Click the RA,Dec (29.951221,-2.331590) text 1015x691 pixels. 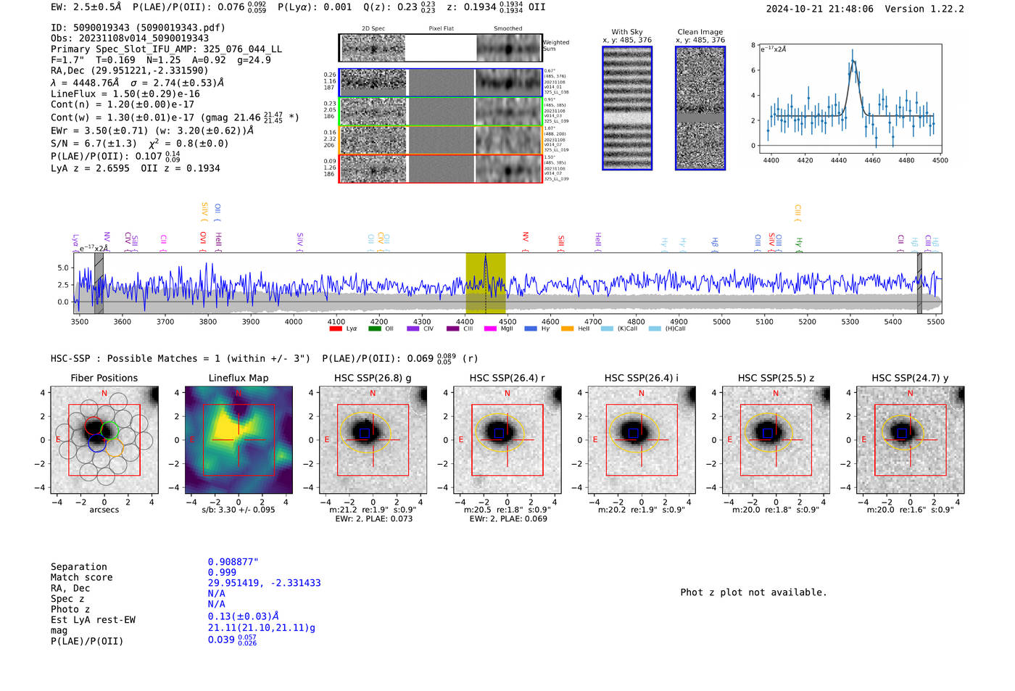point(129,70)
